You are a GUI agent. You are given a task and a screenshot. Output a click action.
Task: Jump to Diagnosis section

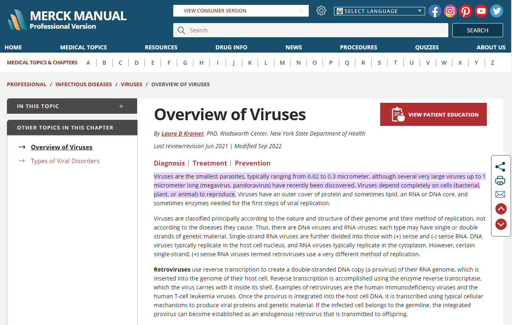169,163
